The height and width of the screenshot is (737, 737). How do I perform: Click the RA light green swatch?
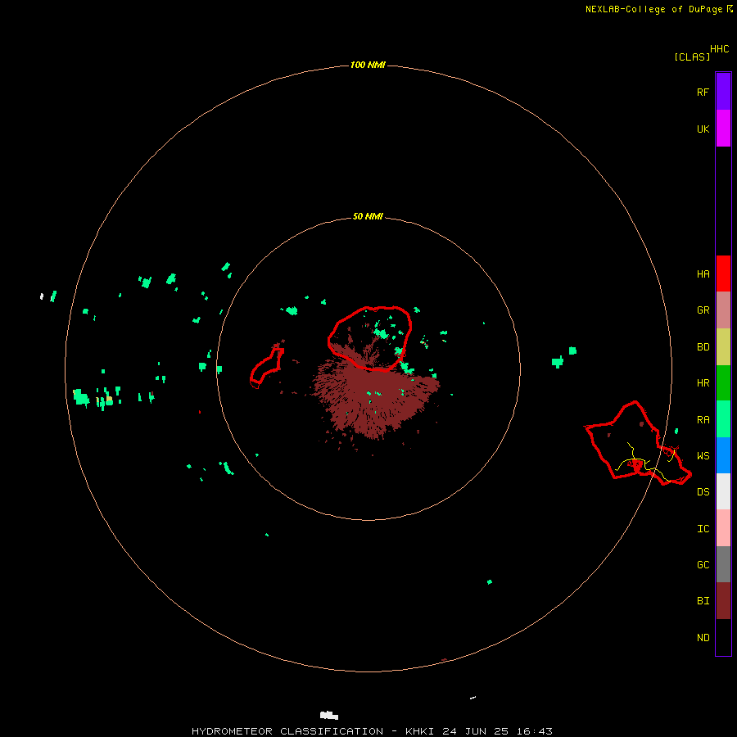pyautogui.click(x=723, y=419)
